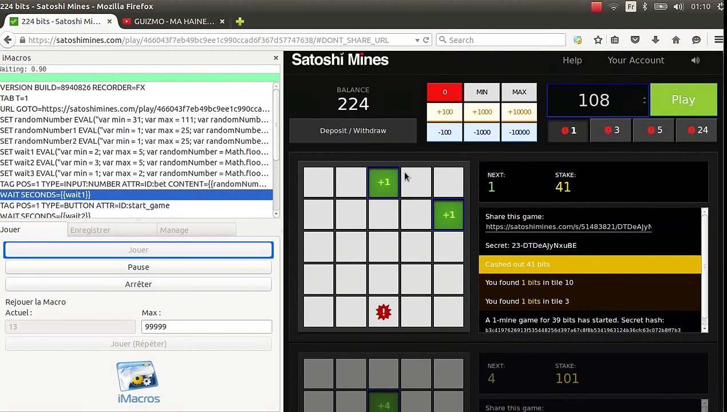Click the iMacros logo image
The width and height of the screenshot is (727, 412).
tap(139, 383)
